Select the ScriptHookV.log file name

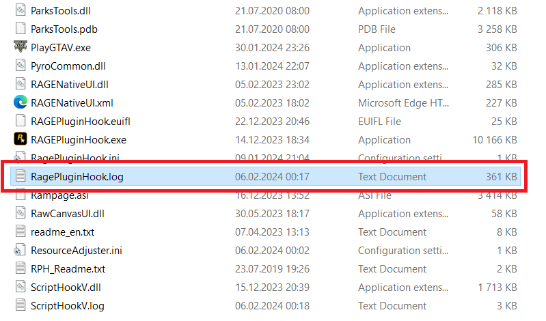(68, 305)
